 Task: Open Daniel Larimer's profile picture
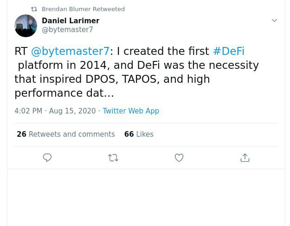click(26, 26)
